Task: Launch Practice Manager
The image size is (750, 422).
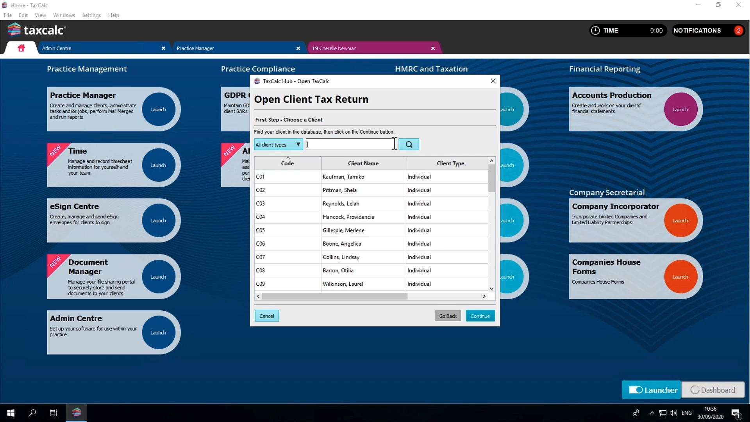Action: pos(158,109)
